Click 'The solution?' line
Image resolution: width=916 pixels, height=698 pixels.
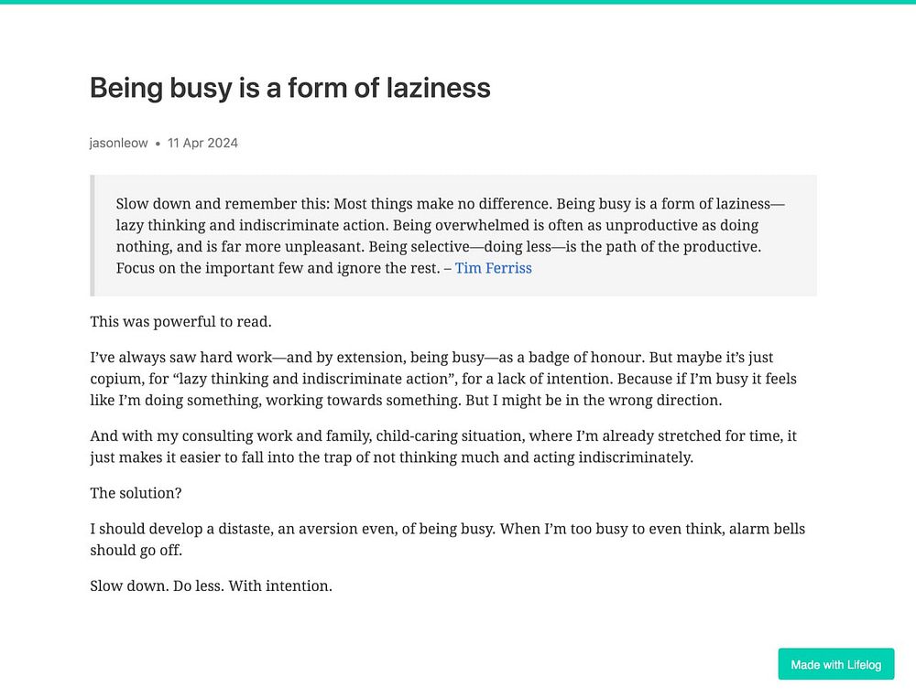(136, 493)
